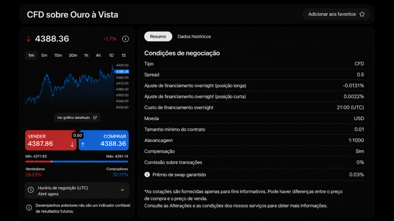Switch chart to 15m interval
The image size is (394, 221).
coord(58,55)
